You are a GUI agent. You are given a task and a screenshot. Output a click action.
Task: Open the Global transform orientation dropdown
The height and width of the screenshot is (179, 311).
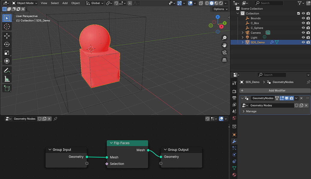coord(95,3)
